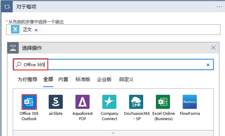Open the three-dot menu for 对于每项
The height and width of the screenshot is (136, 225).
click(x=219, y=7)
